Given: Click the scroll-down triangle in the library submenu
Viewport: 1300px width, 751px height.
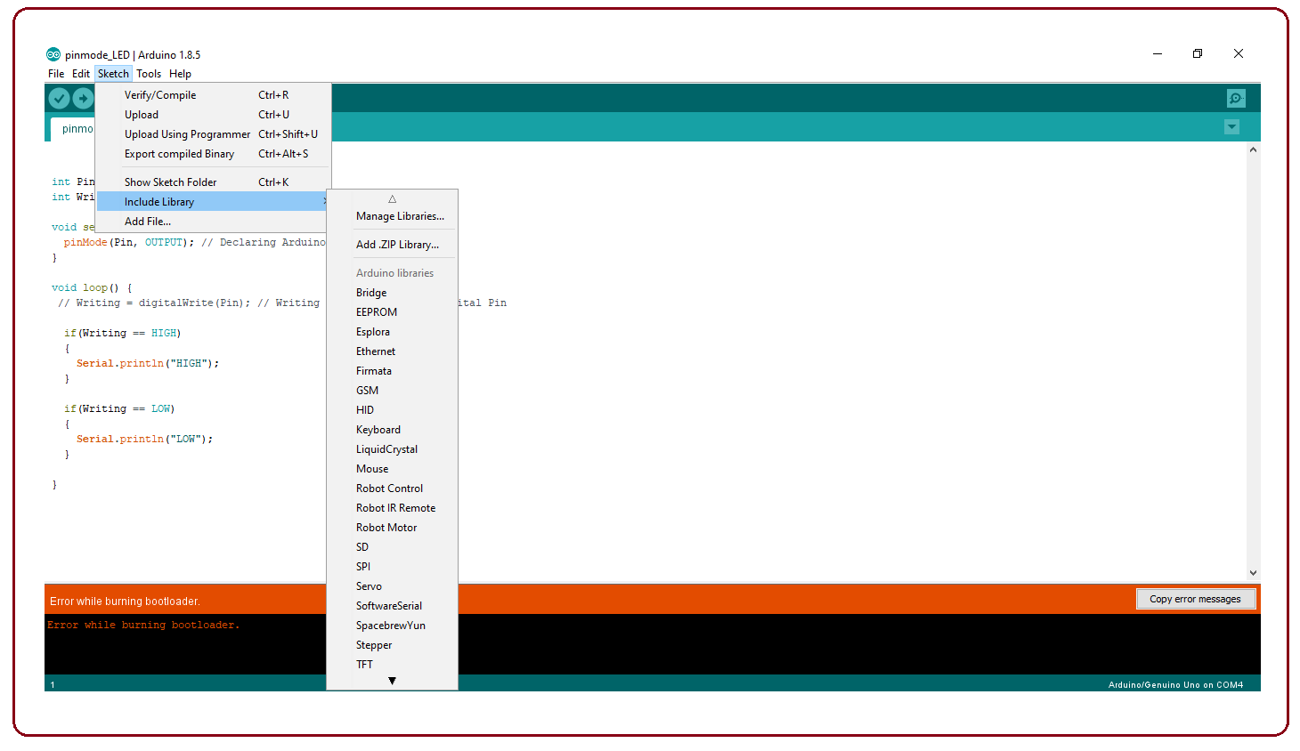Looking at the screenshot, I should [392, 680].
